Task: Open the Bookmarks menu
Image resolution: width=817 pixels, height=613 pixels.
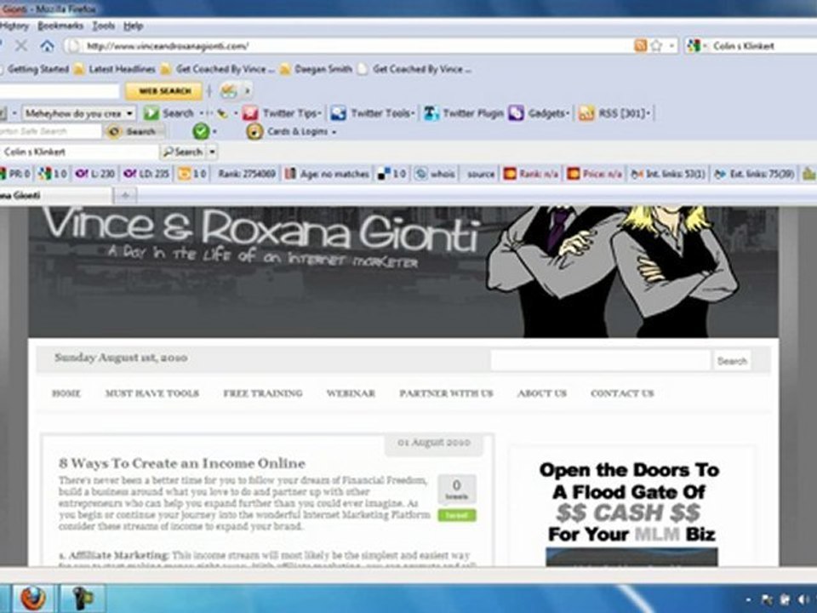Action: pyautogui.click(x=60, y=26)
